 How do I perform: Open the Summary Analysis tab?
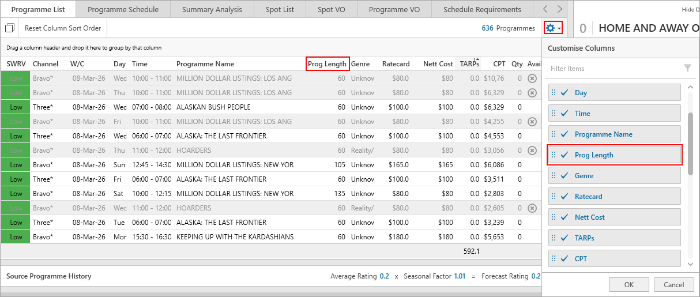[x=212, y=9]
